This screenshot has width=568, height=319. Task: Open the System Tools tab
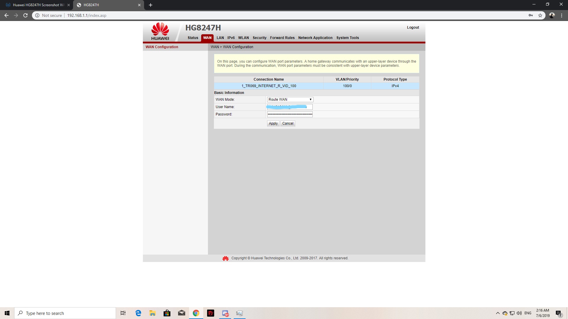click(x=347, y=38)
